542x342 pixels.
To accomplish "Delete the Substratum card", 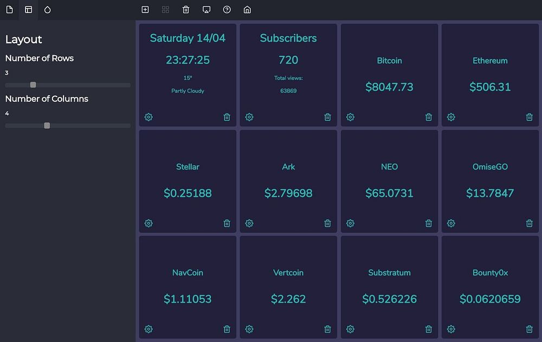I will point(429,329).
